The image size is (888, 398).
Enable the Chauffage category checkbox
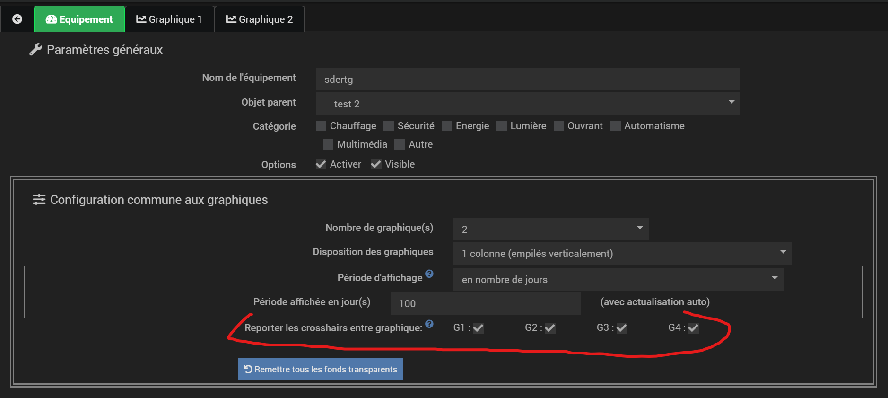pos(321,126)
